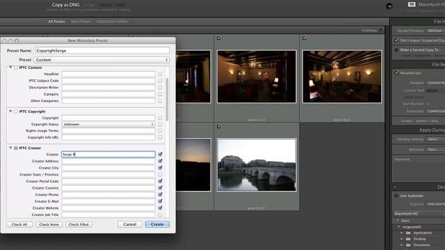Toggle the Rename Files checkbox

coord(396,73)
